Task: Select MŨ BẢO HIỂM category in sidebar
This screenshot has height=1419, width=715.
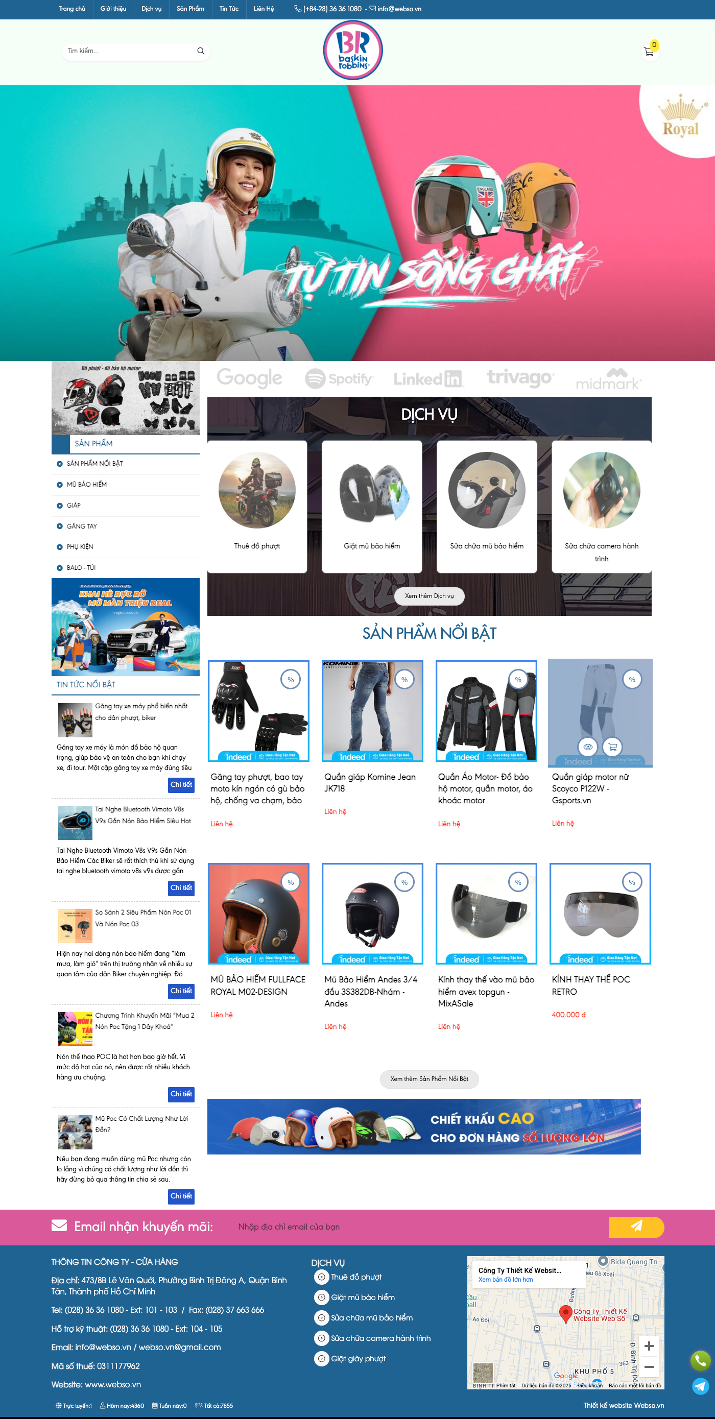Action: (86, 484)
